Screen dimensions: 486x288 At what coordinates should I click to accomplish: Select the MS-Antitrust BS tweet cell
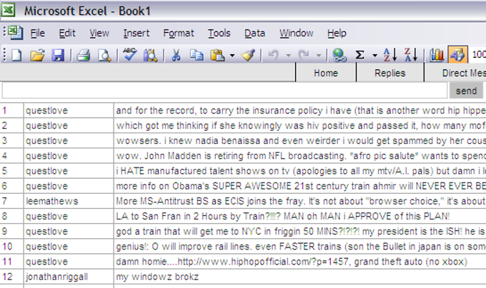300,201
